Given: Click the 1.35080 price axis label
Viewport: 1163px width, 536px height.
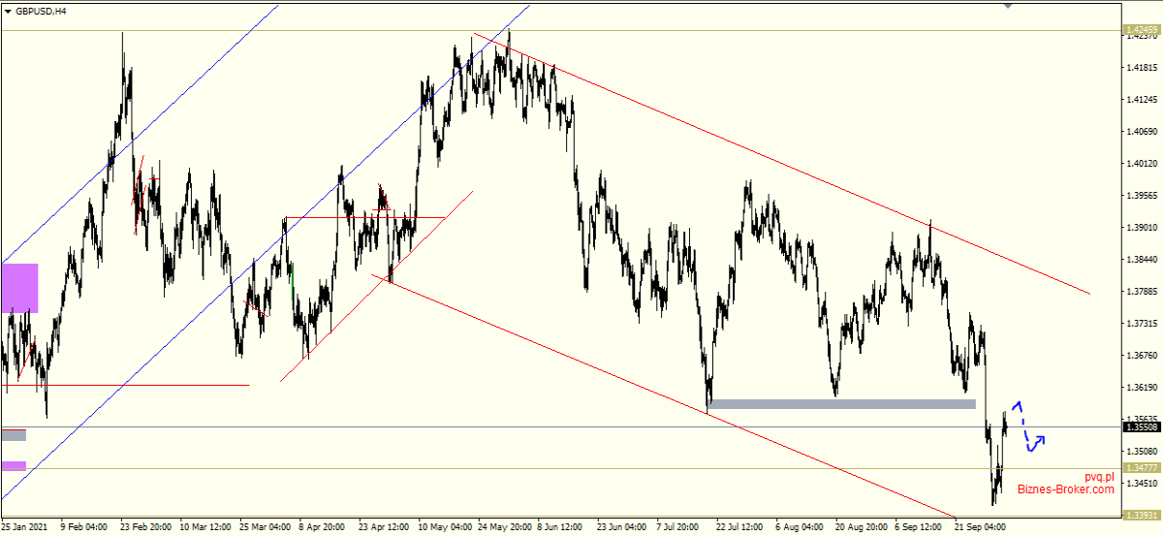Looking at the screenshot, I should click(1144, 452).
